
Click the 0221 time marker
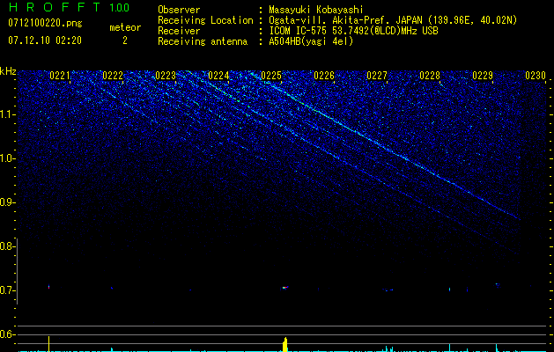[60, 76]
